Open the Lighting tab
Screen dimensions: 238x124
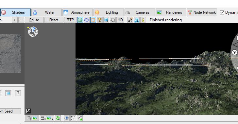109,12
